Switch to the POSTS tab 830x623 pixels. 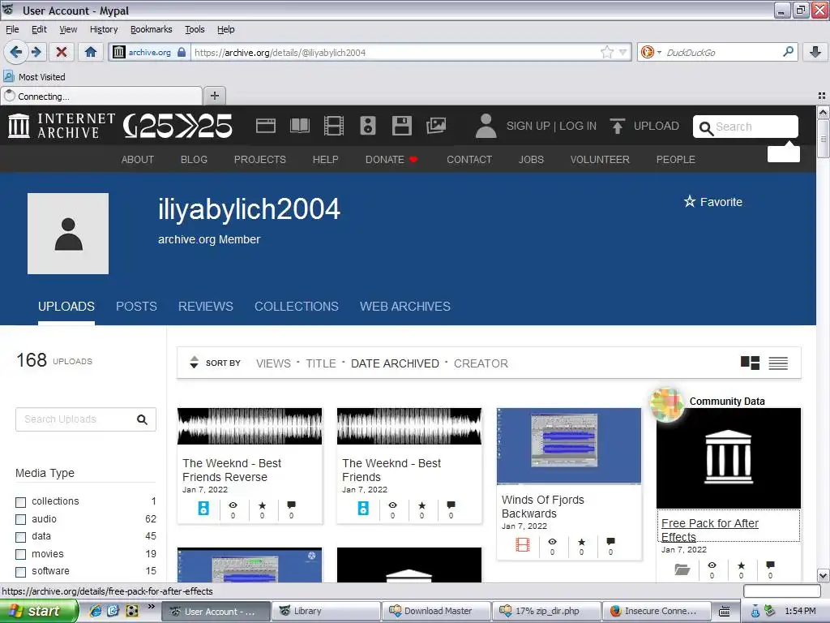tap(136, 306)
